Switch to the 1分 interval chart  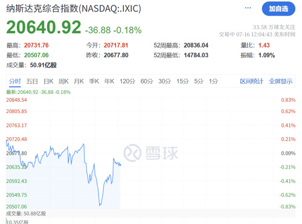pyautogui.click(x=213, y=81)
